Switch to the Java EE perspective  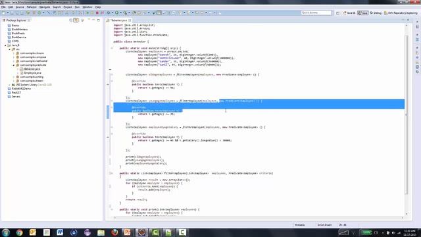tap(349, 13)
